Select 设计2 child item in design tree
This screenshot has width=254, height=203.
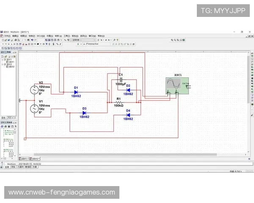pyautogui.click(x=11, y=67)
